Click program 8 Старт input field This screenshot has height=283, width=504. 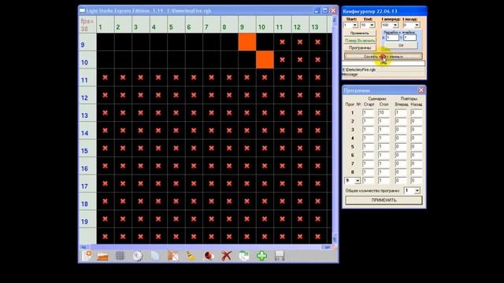[x=368, y=172]
